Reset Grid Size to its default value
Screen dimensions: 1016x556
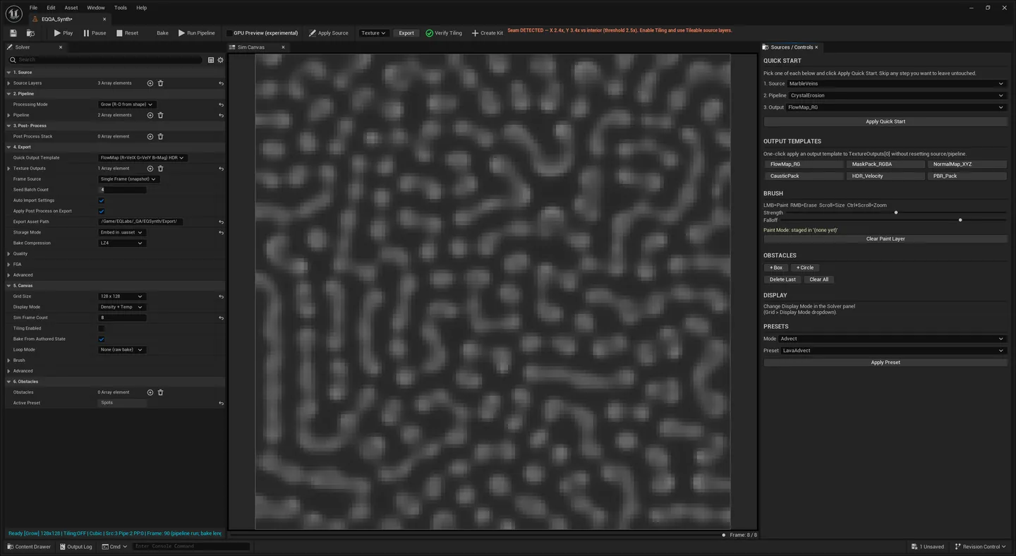pyautogui.click(x=221, y=296)
